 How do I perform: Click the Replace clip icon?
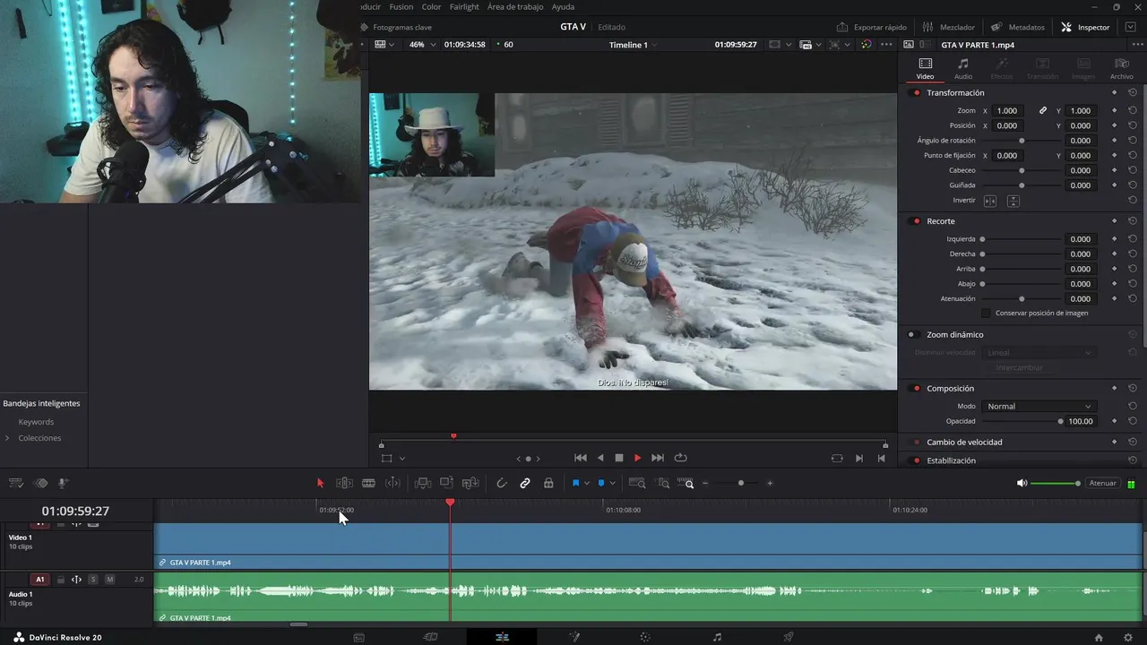tap(470, 483)
